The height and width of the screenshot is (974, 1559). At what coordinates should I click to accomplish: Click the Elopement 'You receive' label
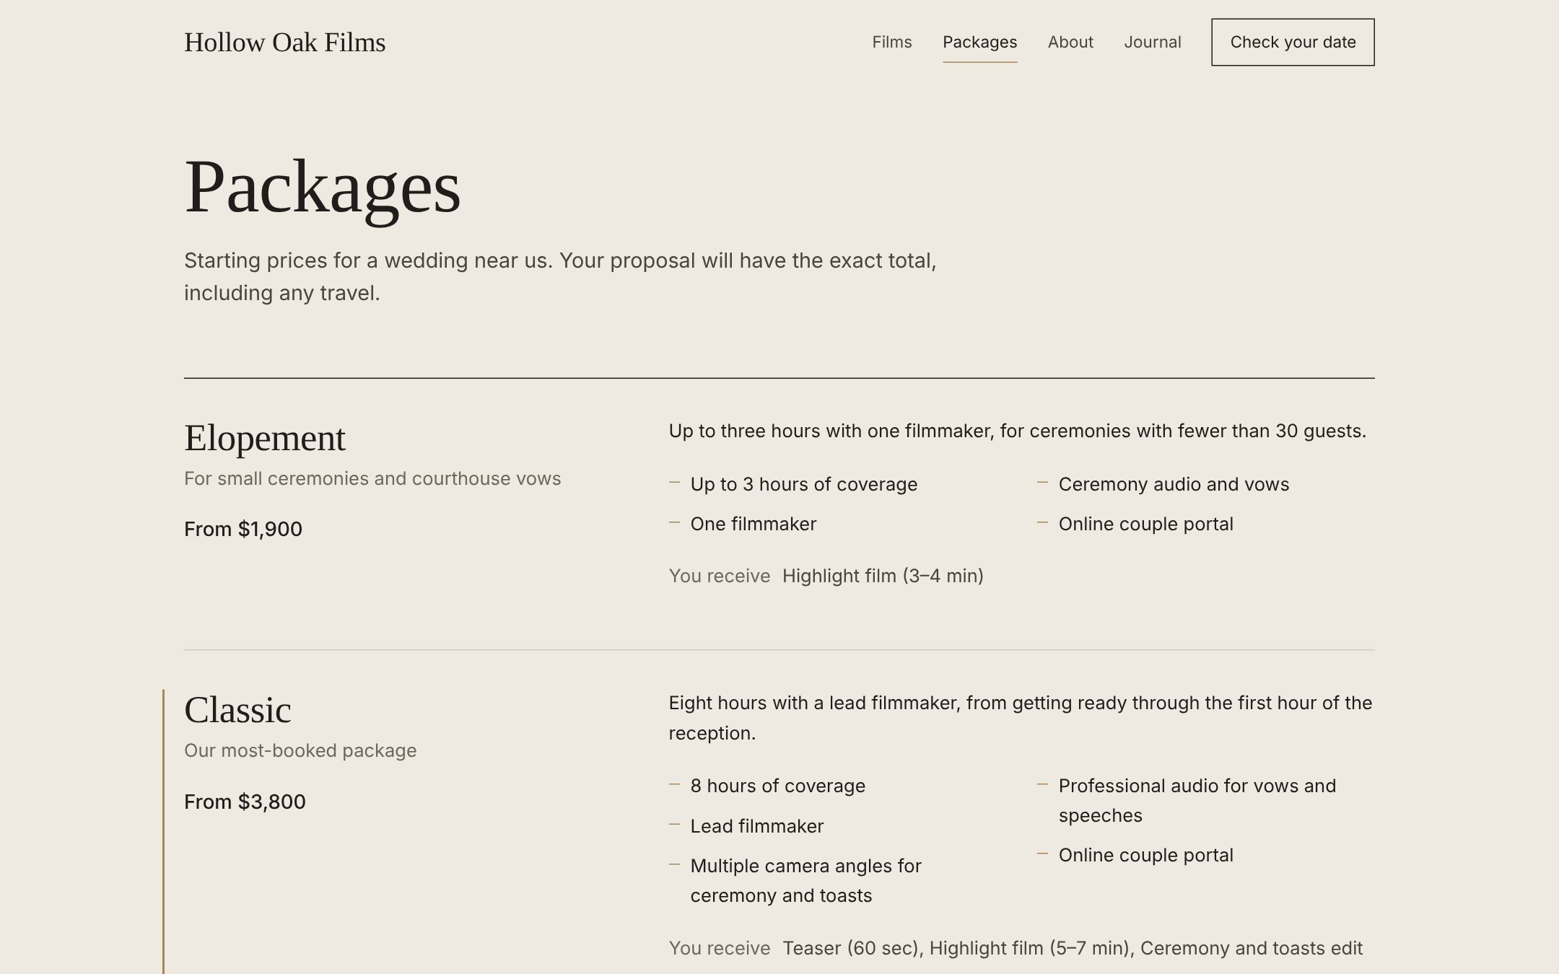719,576
